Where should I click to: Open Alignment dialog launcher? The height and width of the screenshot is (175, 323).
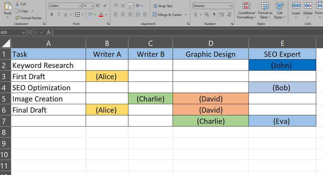pyautogui.click(x=188, y=24)
